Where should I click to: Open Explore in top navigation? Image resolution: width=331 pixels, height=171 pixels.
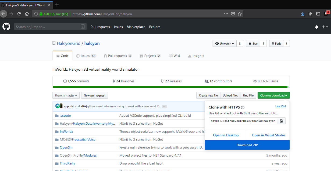[x=155, y=27]
